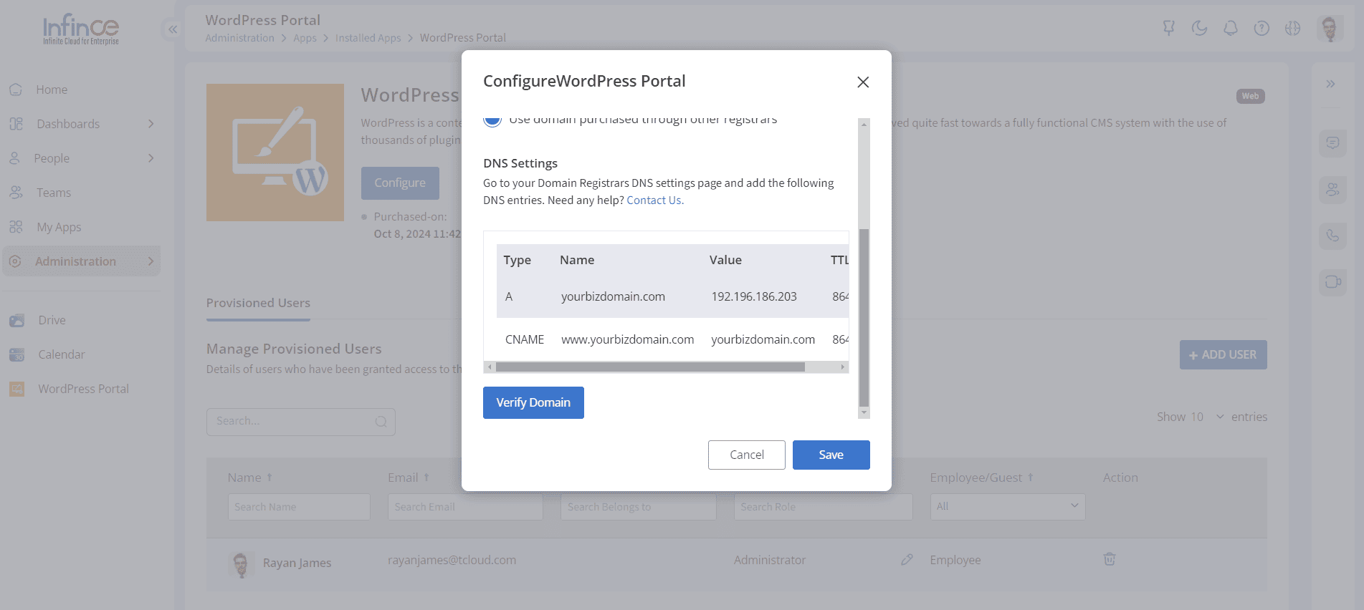Image resolution: width=1364 pixels, height=610 pixels.
Task: Expand the People submenu arrow
Action: pyautogui.click(x=151, y=158)
